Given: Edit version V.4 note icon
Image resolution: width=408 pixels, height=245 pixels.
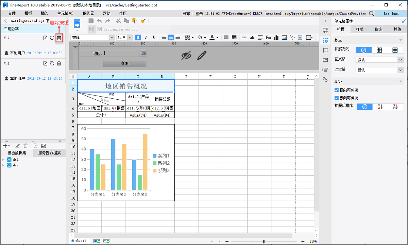Looking at the screenshot, I should point(45,63).
